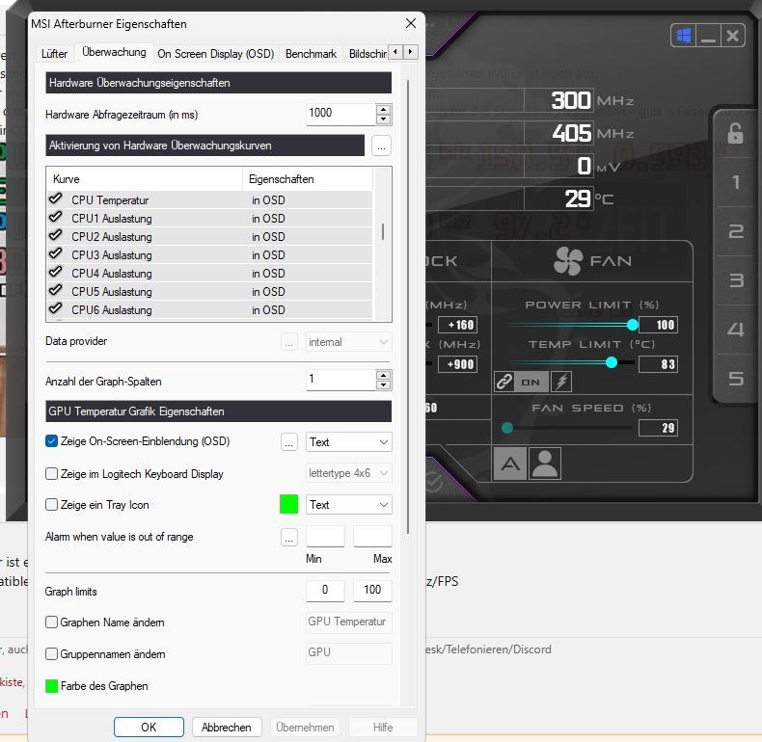
Task: Open the Alarm ellipsis button
Action: 289,537
